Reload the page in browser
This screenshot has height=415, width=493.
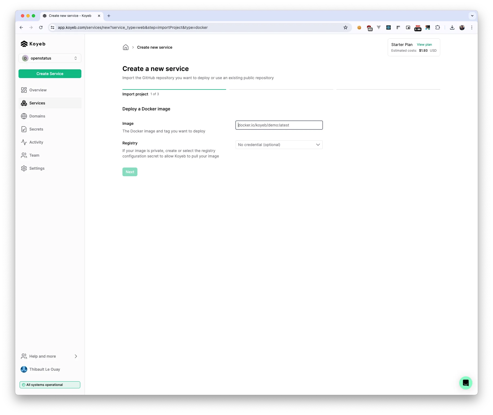(x=41, y=27)
